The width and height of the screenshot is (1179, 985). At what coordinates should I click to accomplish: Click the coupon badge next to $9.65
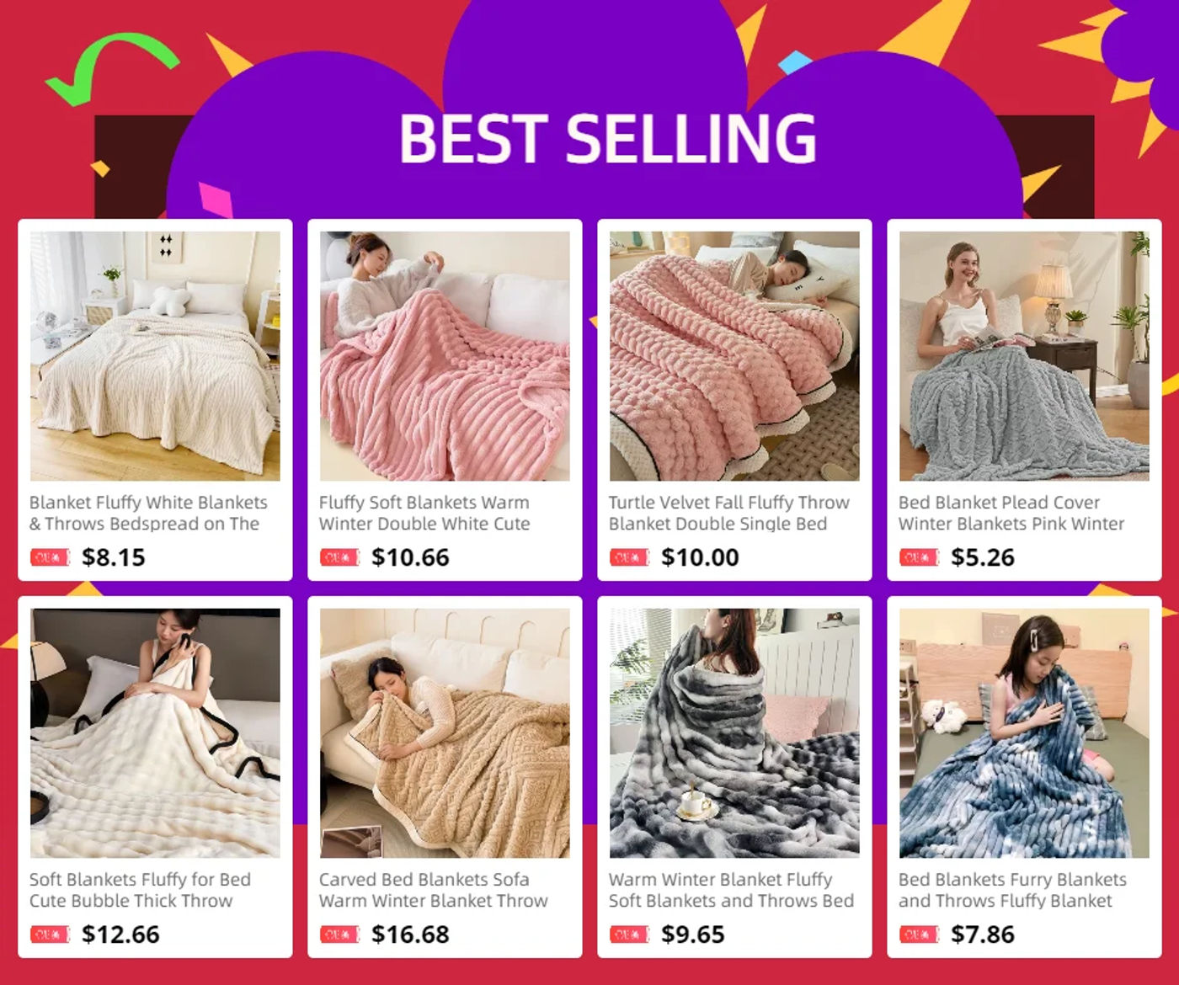click(630, 934)
